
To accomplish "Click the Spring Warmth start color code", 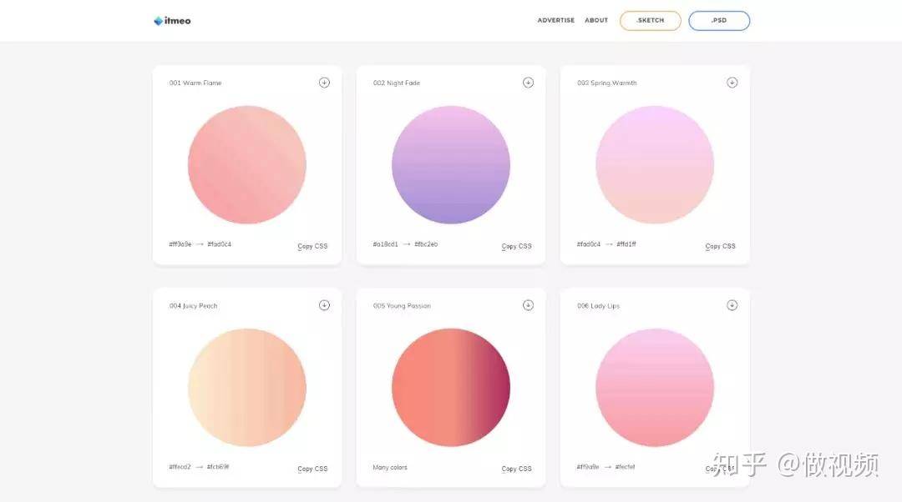I will click(x=589, y=244).
